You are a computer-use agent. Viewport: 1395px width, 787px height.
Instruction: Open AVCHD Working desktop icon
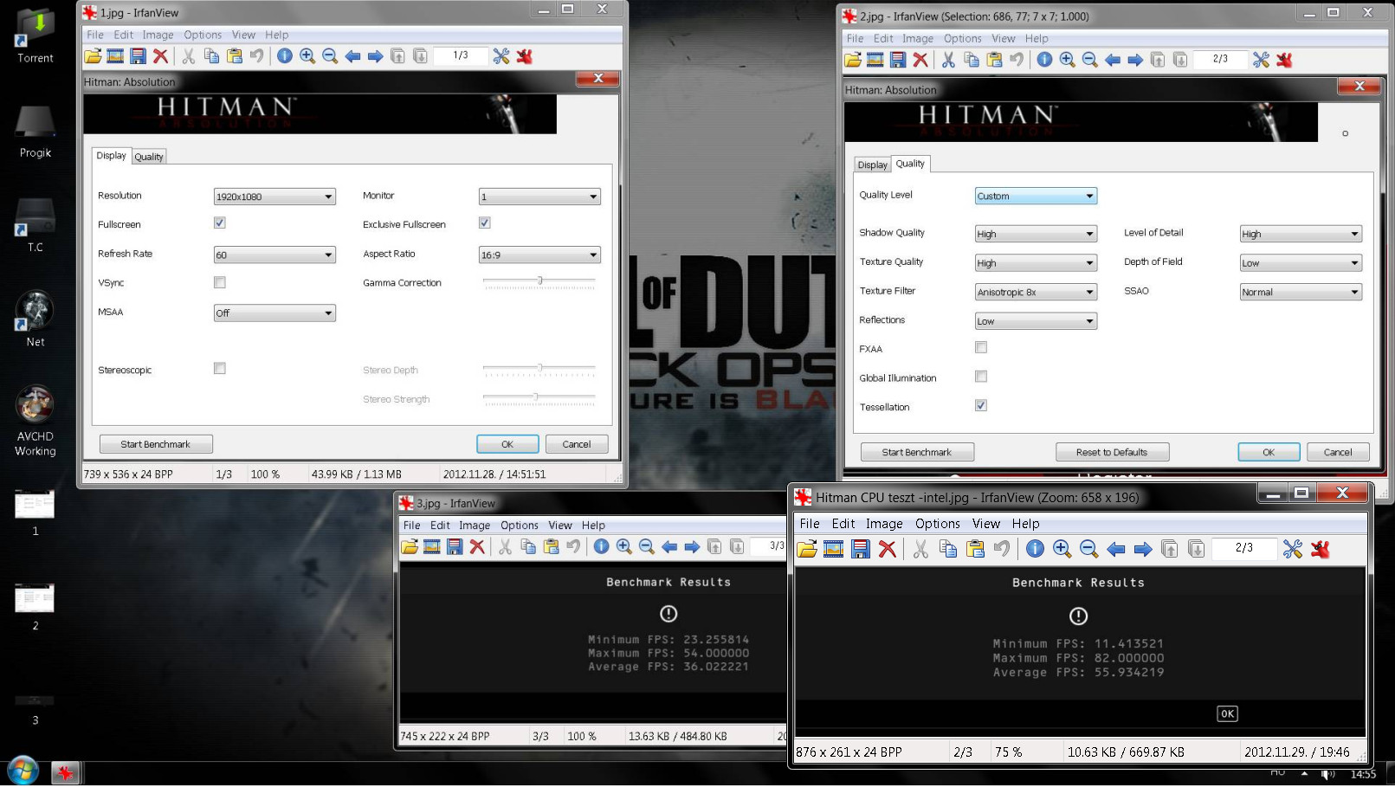tap(36, 421)
